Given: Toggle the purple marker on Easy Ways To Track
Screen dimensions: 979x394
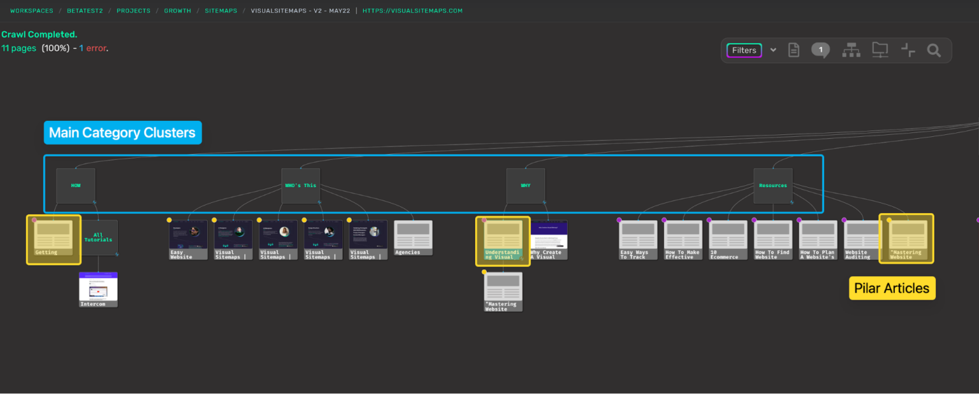Looking at the screenshot, I should pyautogui.click(x=619, y=220).
